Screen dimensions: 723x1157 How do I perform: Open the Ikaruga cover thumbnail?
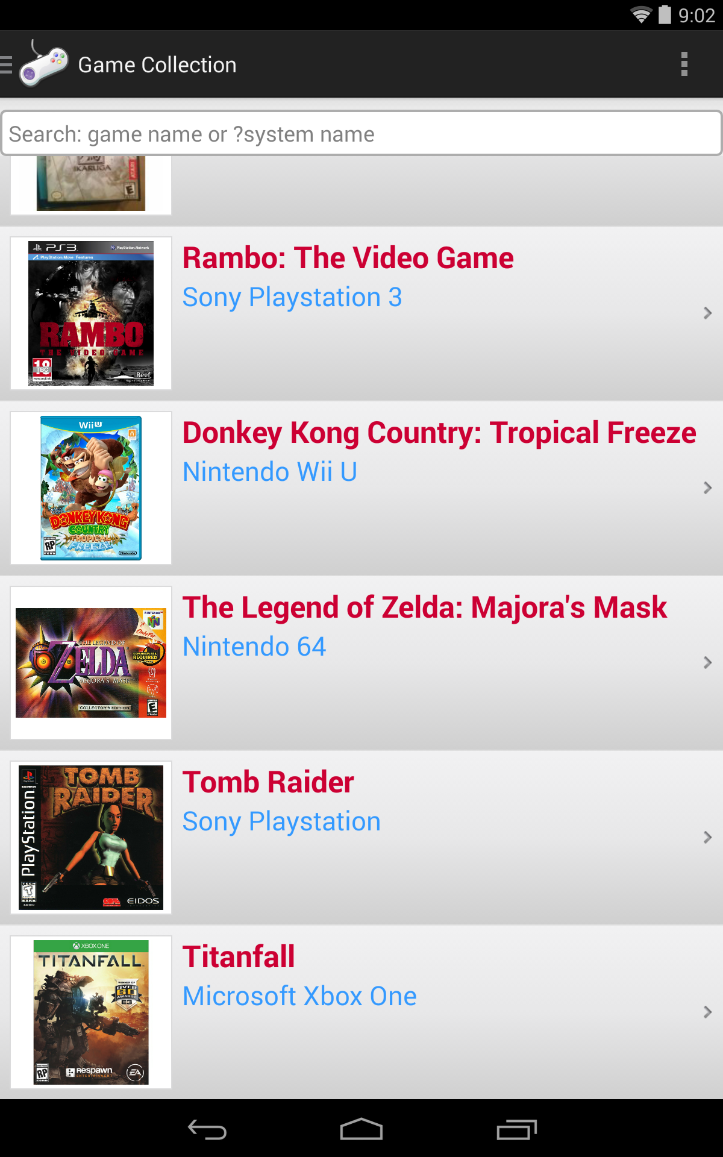[x=91, y=183]
